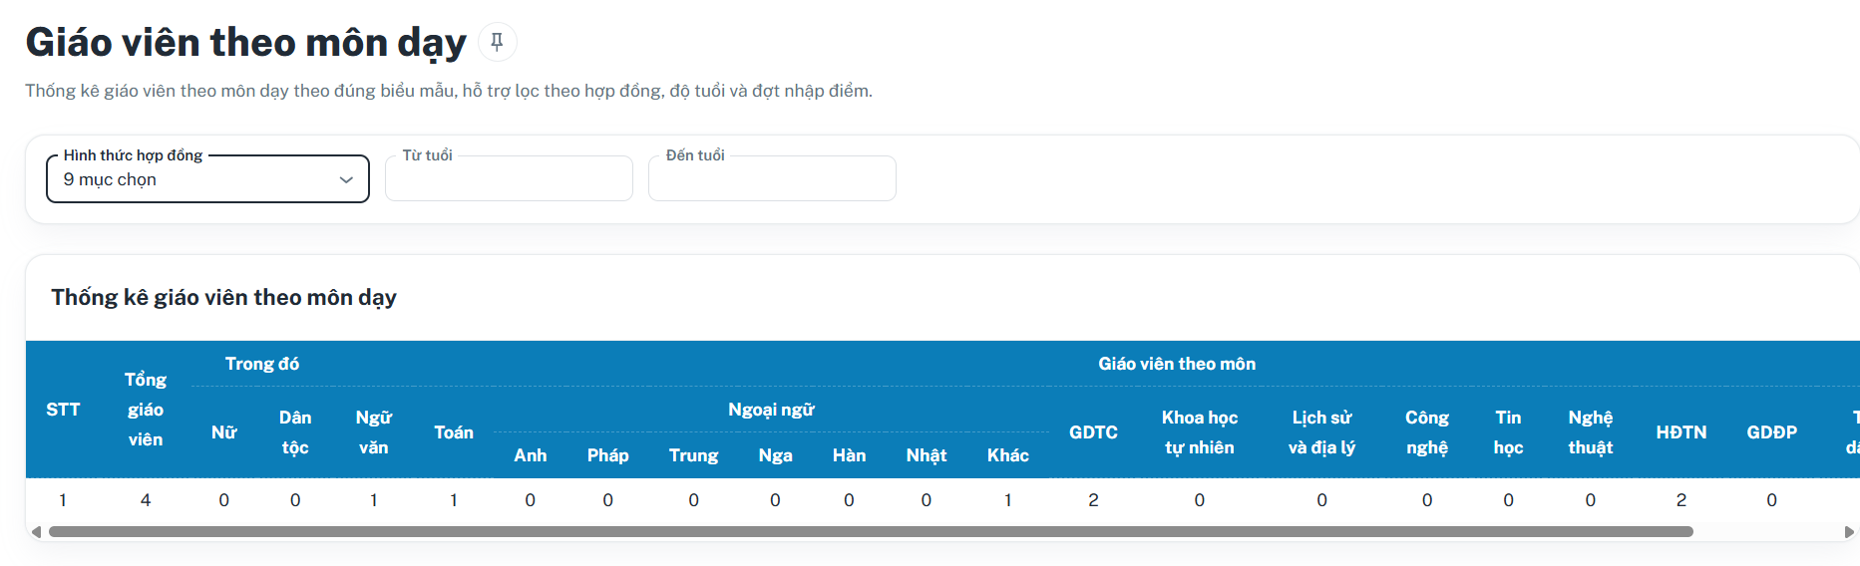
Task: Focus the Đến tuổi input field
Action: pyautogui.click(x=772, y=179)
